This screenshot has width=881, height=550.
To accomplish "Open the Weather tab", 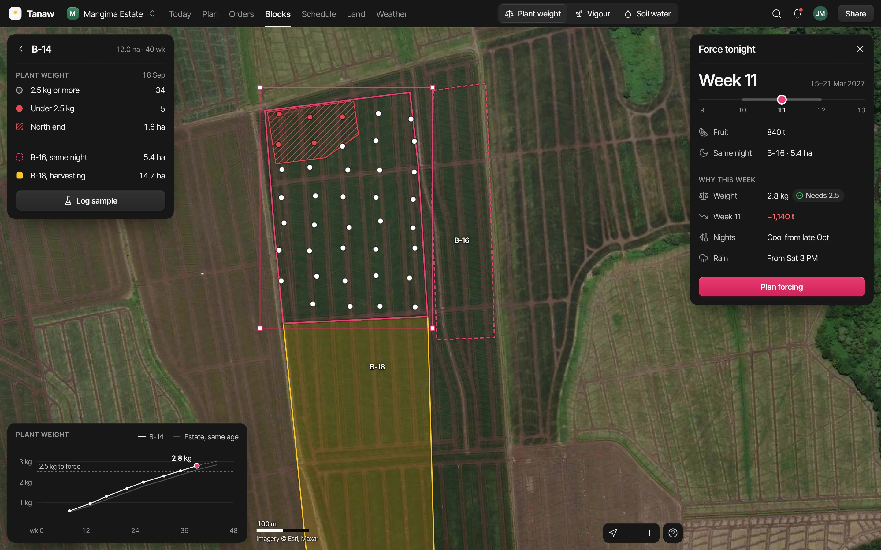I will pos(392,14).
